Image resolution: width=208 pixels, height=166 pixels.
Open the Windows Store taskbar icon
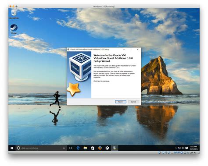click(93, 148)
